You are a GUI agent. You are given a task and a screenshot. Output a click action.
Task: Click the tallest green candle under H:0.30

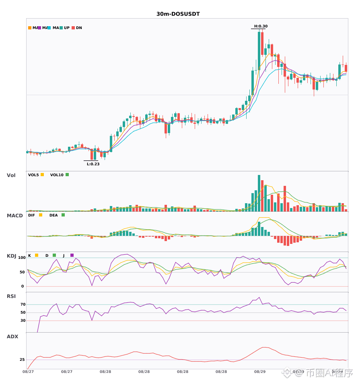click(x=259, y=51)
